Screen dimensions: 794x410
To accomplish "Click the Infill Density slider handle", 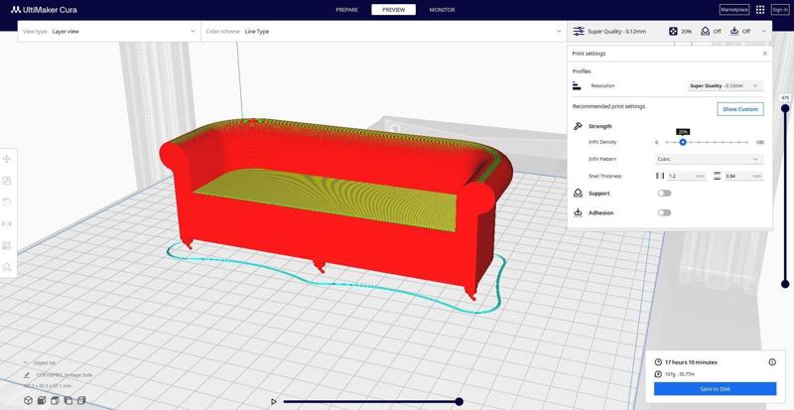I will tap(683, 142).
